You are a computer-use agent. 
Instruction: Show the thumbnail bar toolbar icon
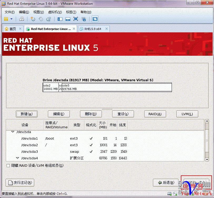[x=68, y=19]
